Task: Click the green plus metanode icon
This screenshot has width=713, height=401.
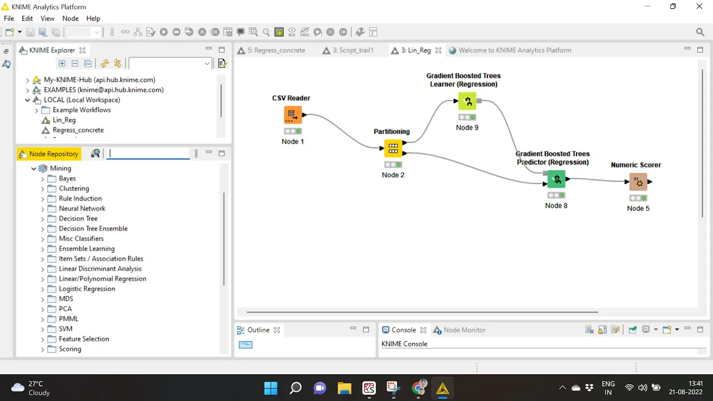Action: tap(279, 32)
